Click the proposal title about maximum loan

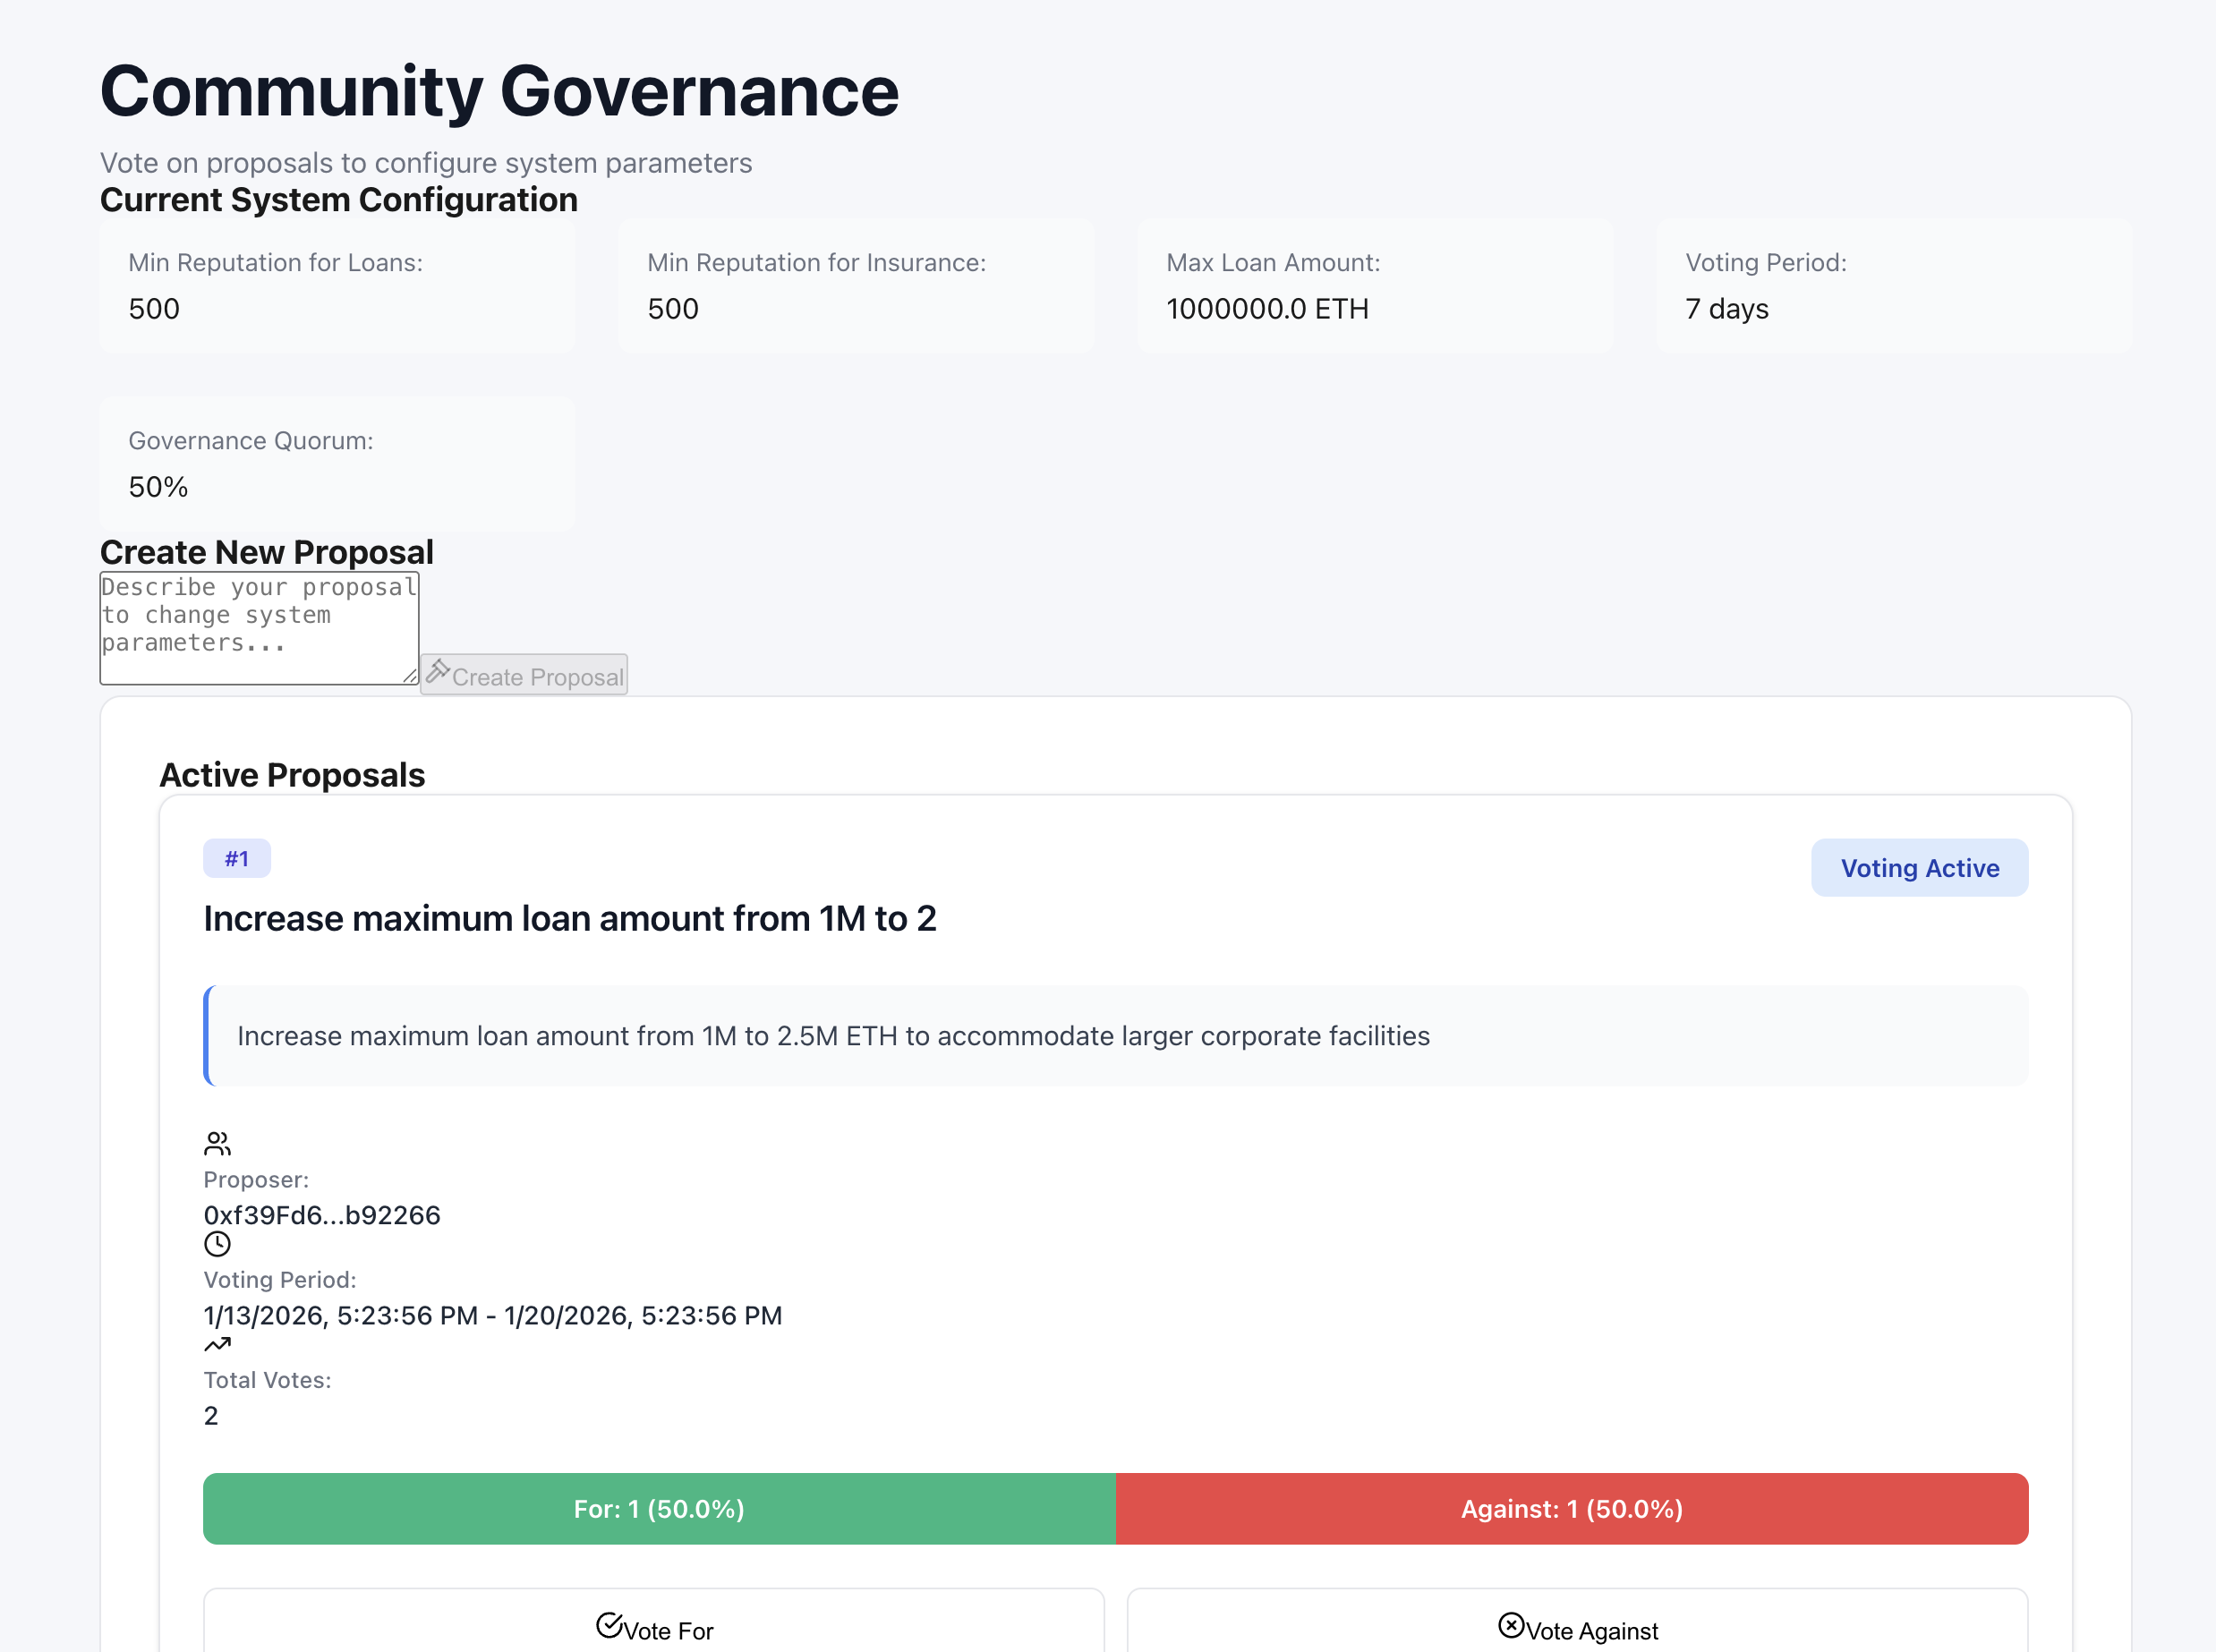(570, 918)
